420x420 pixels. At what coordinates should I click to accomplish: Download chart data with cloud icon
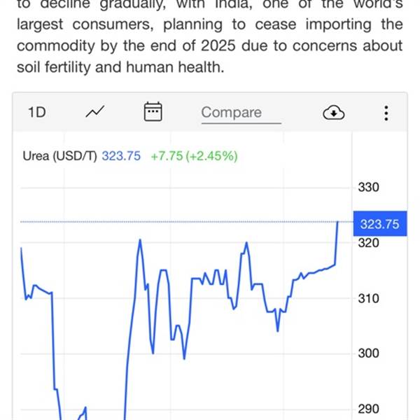334,113
